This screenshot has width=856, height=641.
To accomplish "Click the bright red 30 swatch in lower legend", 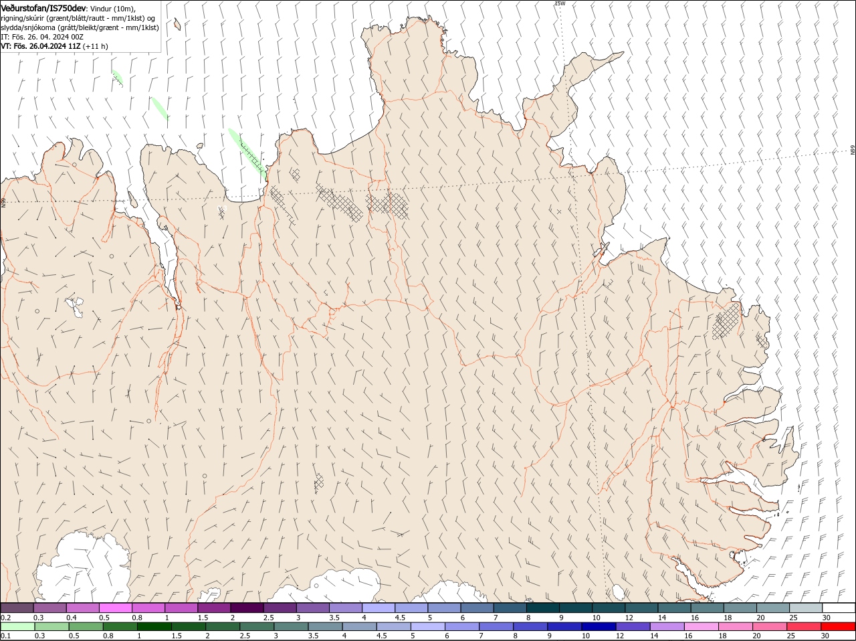I will tap(839, 626).
